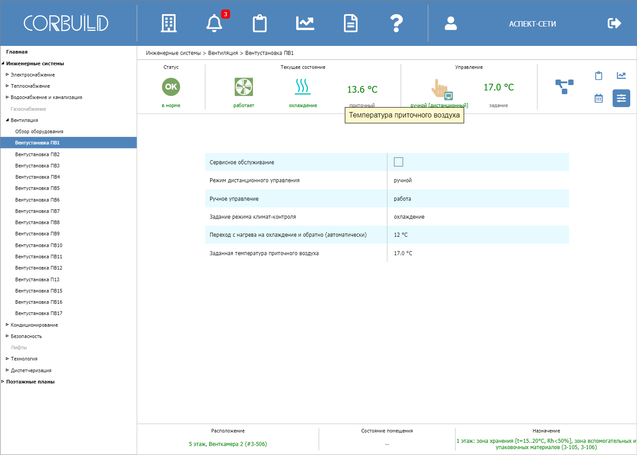Select Вентустановка ПВ16
Viewport: 637px width, 455px height.
tap(39, 302)
